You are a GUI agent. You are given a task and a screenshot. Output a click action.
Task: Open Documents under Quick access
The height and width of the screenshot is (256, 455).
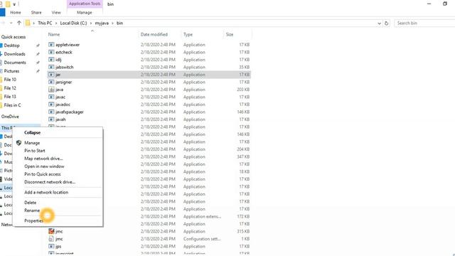tap(15, 63)
